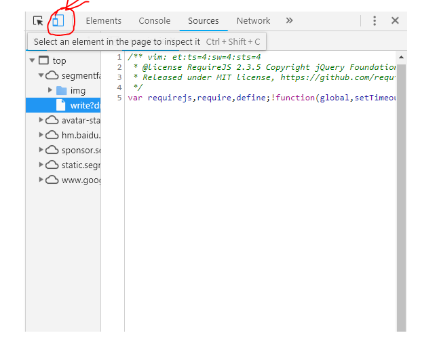
Task: Click the top frame window icon
Action: pos(43,60)
